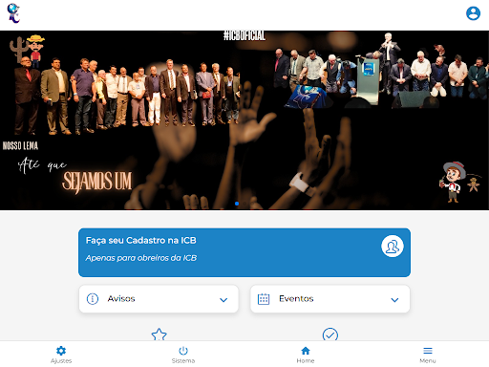
Task: Click the cadastro people icon
Action: point(393,247)
